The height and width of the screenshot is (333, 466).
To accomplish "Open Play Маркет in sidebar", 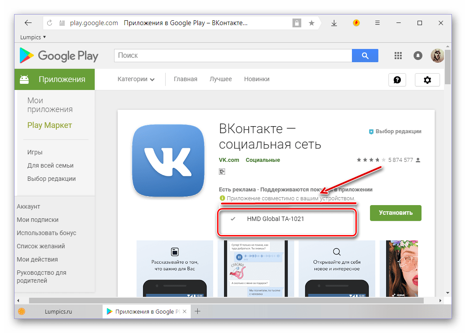I will [50, 125].
